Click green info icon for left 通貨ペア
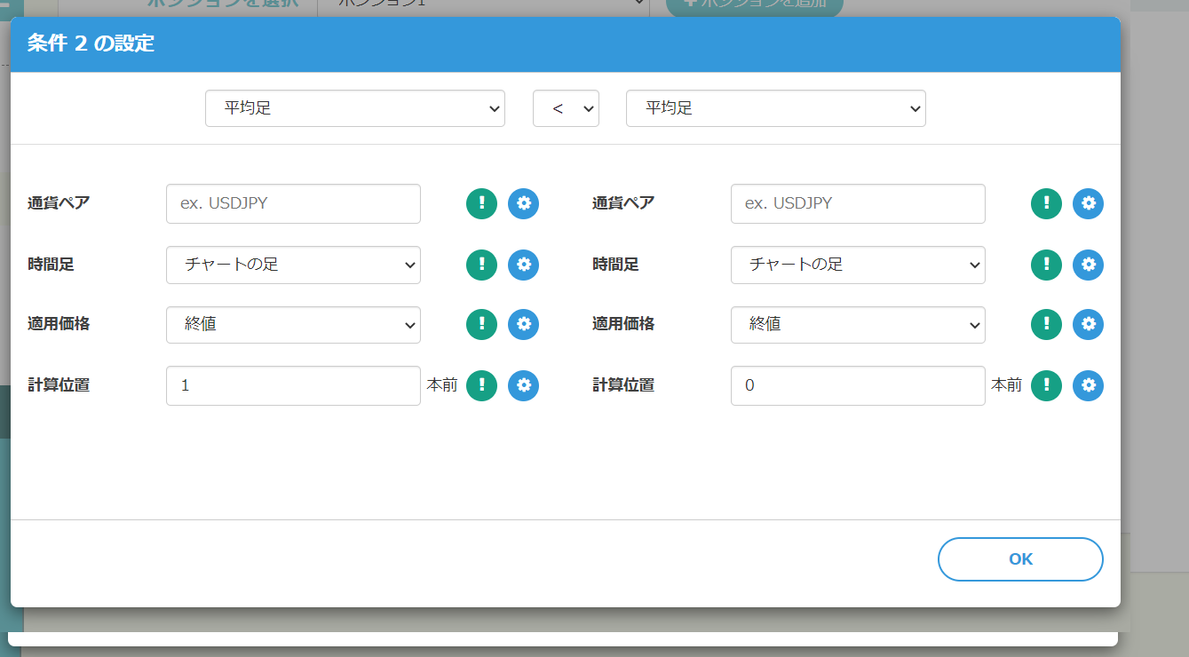The width and height of the screenshot is (1189, 657). coord(481,203)
